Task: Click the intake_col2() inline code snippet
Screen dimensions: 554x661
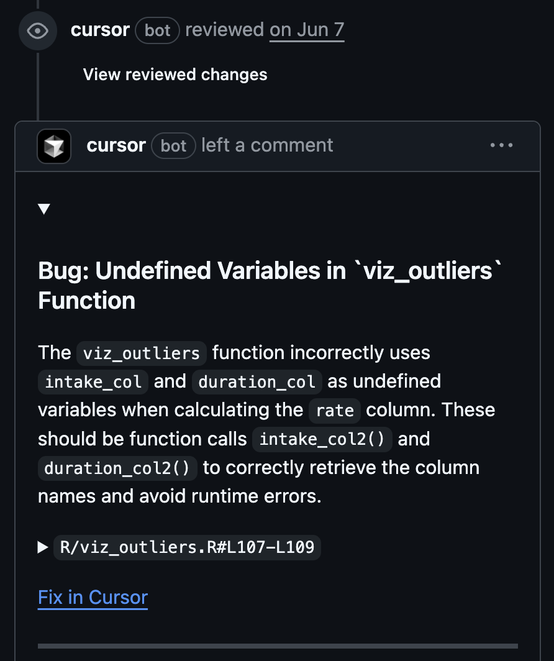Action: click(x=322, y=439)
